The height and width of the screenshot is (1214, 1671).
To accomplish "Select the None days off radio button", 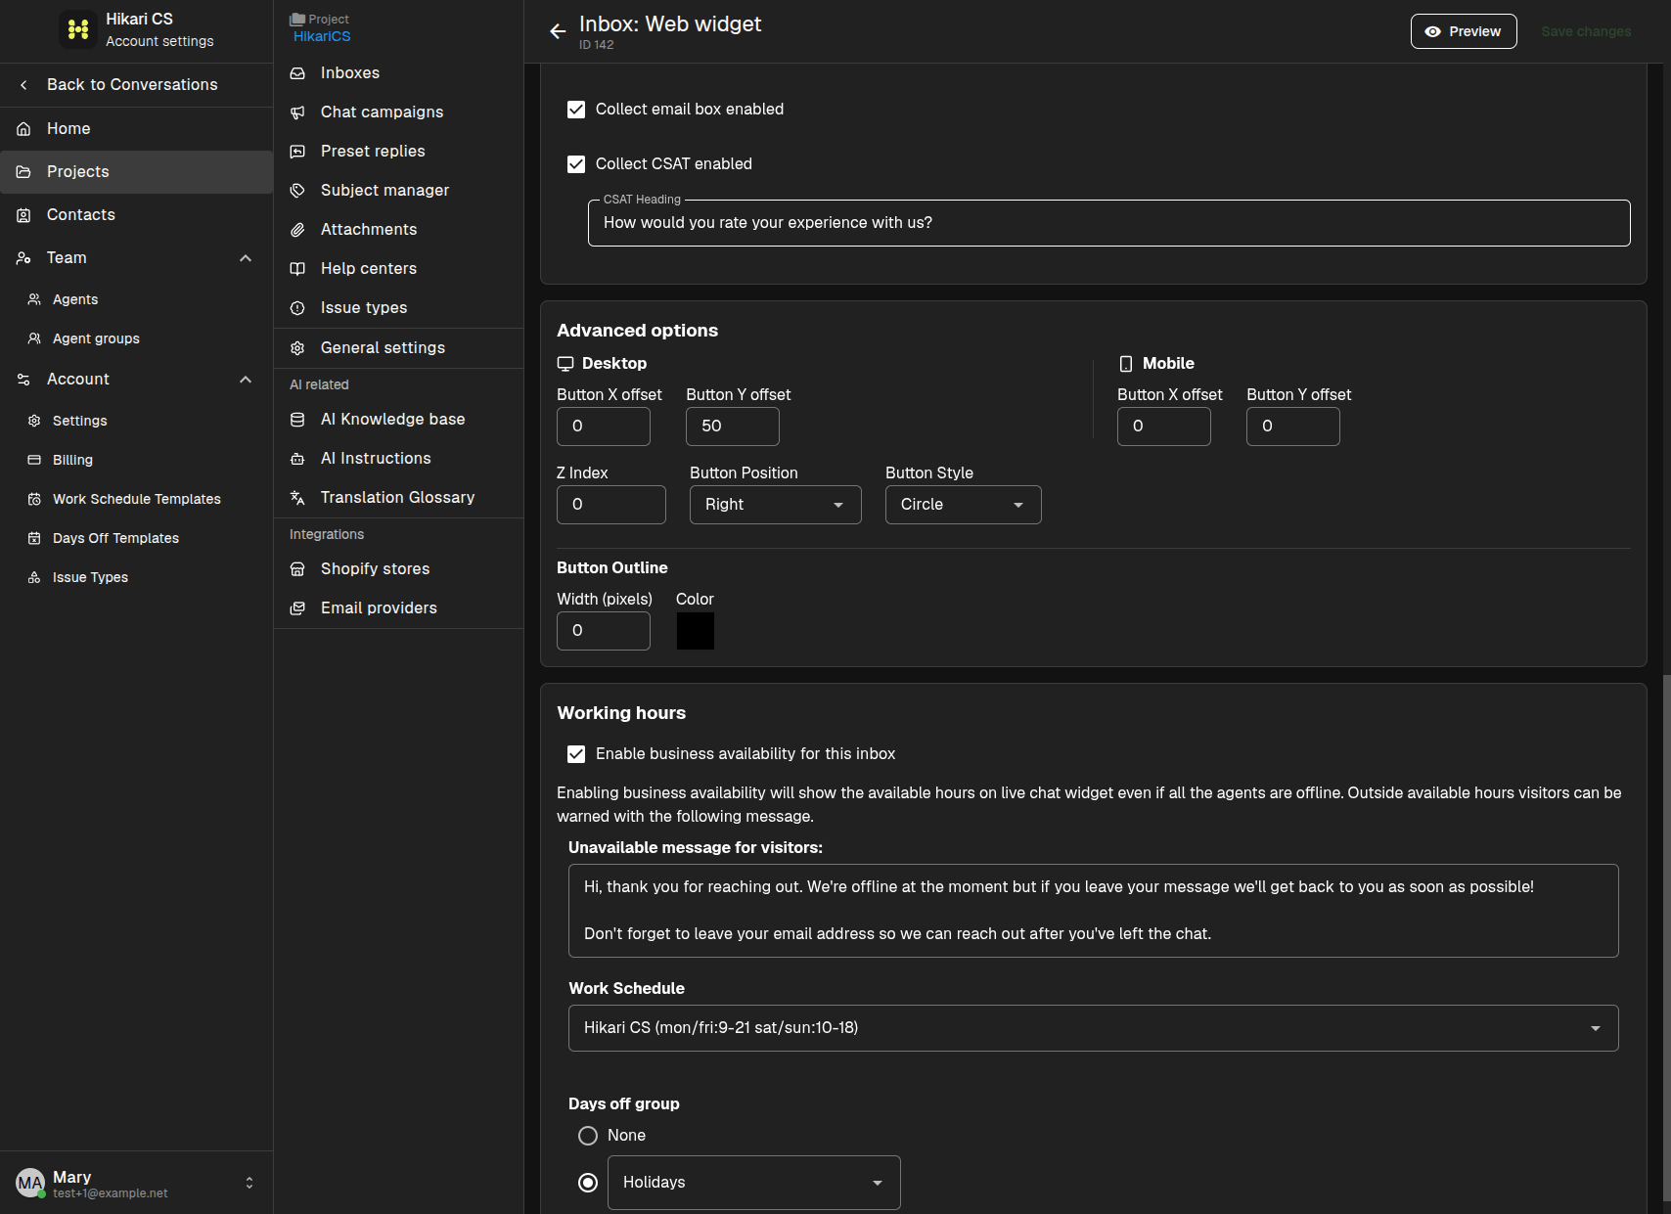I will (588, 1136).
